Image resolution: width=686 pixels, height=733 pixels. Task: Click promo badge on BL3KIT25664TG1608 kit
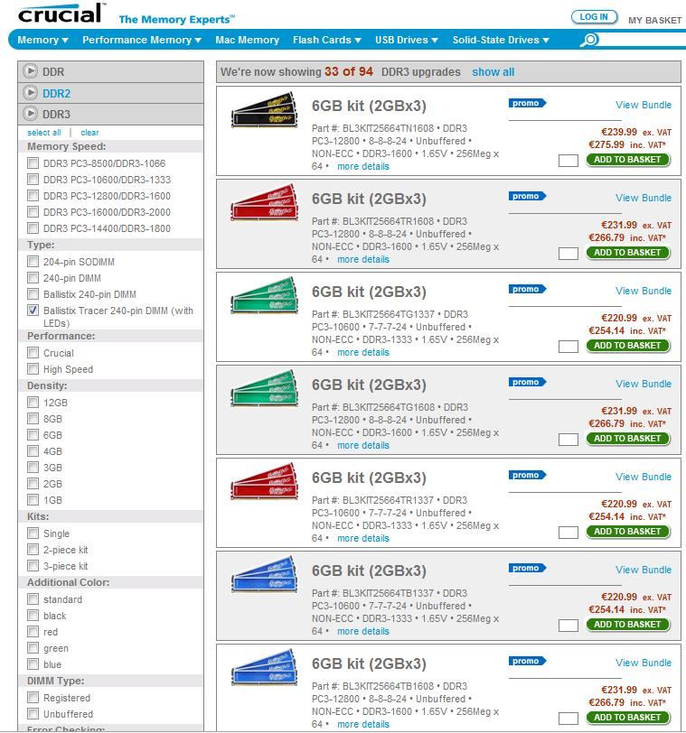click(527, 383)
